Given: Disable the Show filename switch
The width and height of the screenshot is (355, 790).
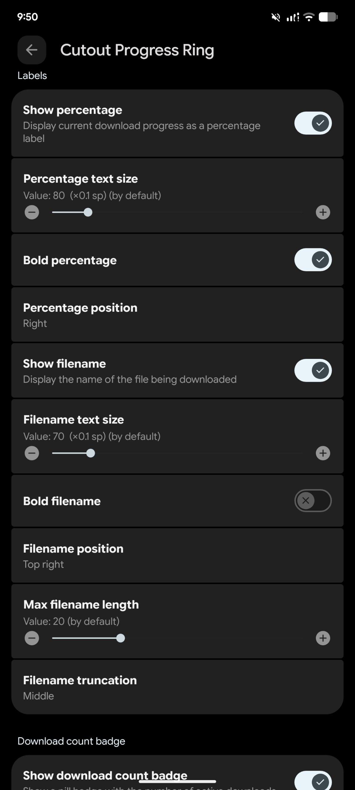Looking at the screenshot, I should [x=313, y=370].
